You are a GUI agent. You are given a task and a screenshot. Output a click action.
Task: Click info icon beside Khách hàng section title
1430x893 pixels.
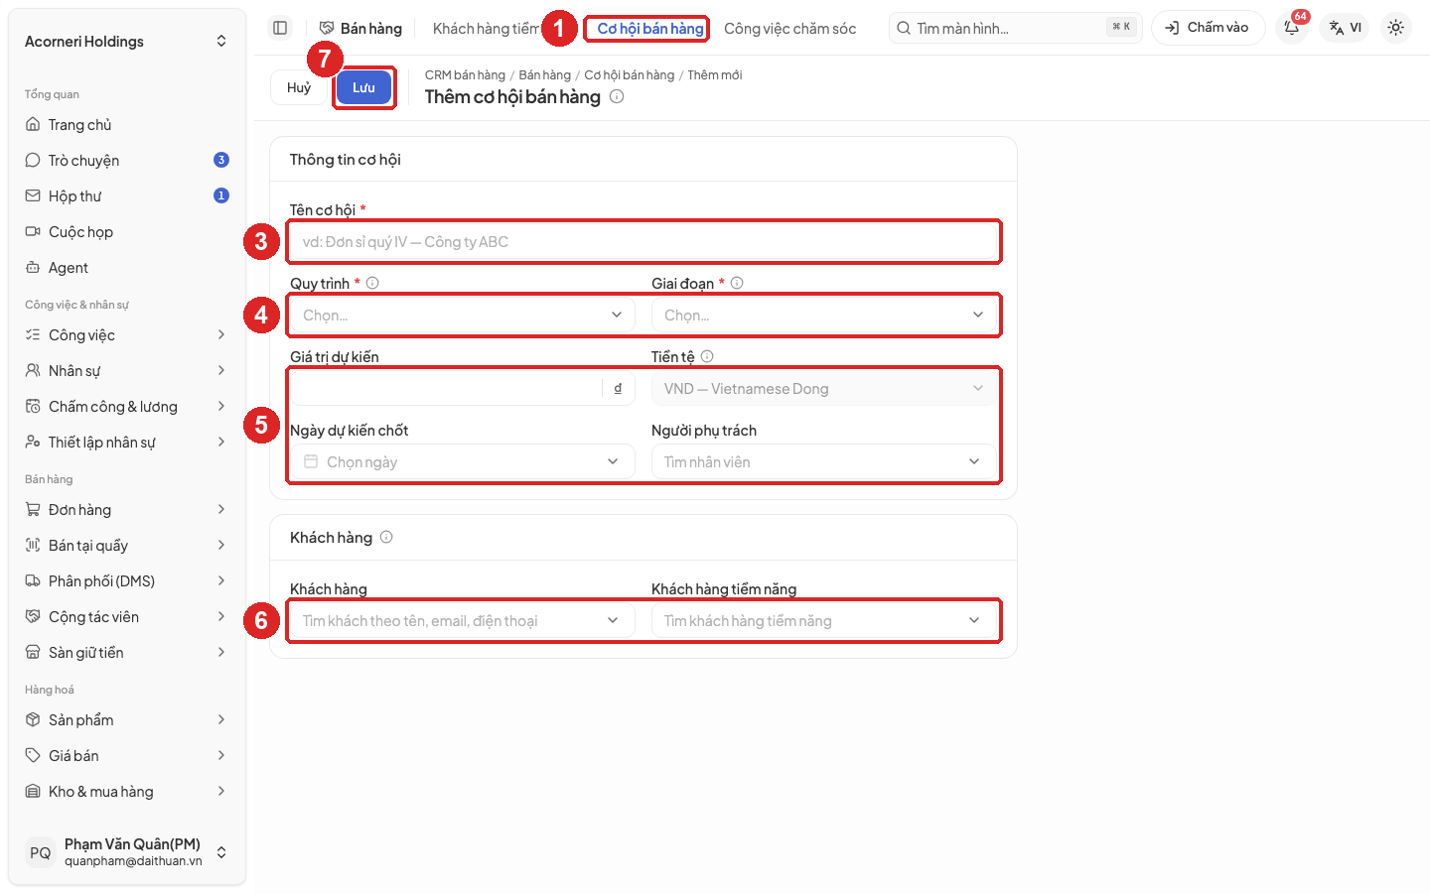(x=386, y=537)
